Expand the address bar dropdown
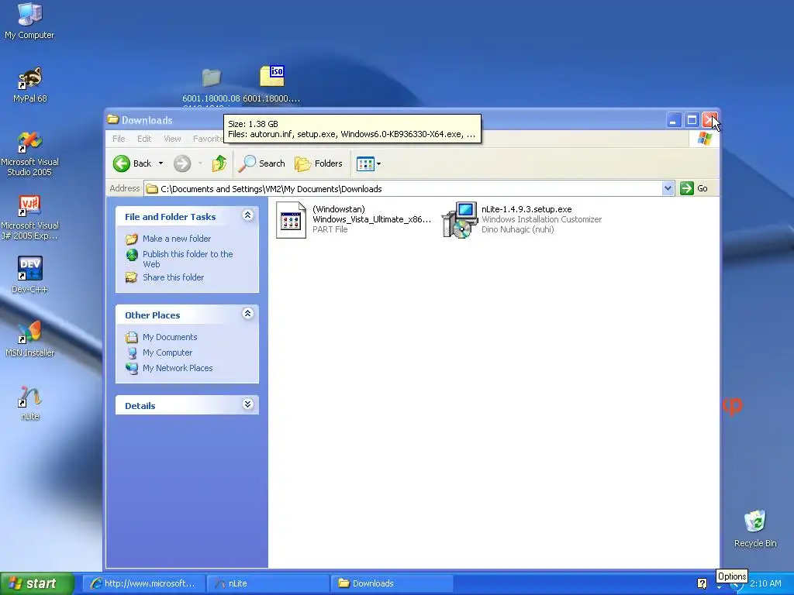The image size is (794, 595). pyautogui.click(x=668, y=188)
